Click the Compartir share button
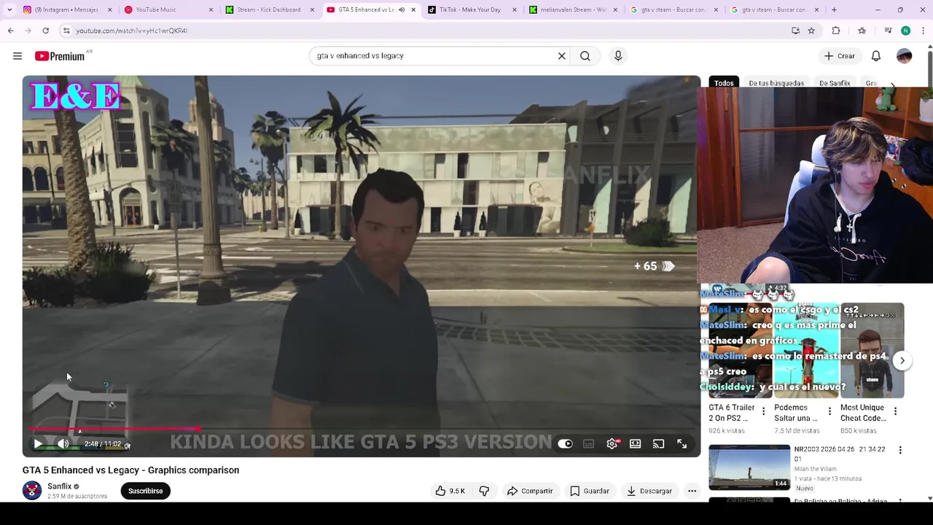This screenshot has width=933, height=525. pos(530,491)
